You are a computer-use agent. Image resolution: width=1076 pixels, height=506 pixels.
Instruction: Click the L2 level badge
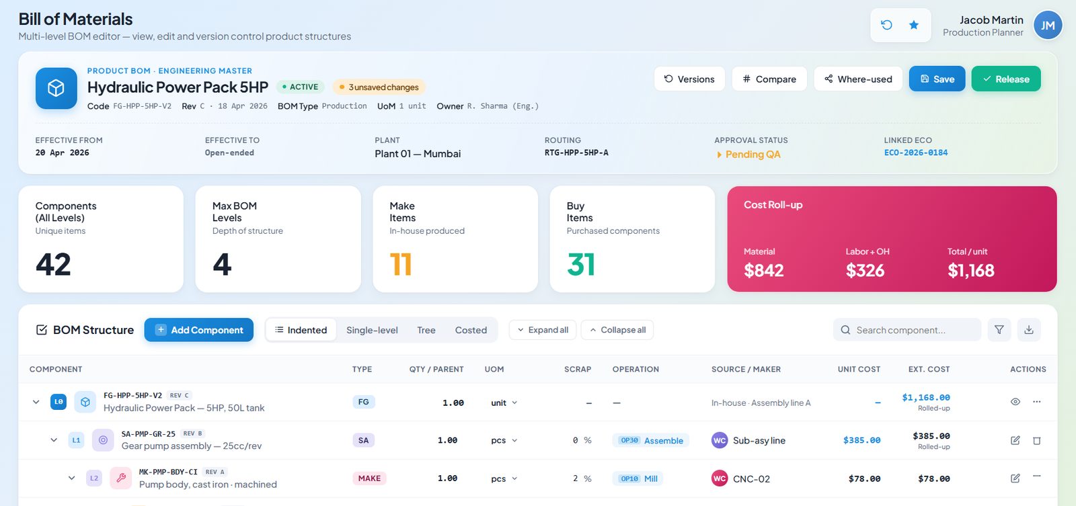point(94,478)
